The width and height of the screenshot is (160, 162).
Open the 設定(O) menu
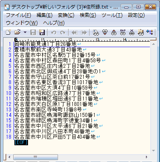[x=136, y=15]
